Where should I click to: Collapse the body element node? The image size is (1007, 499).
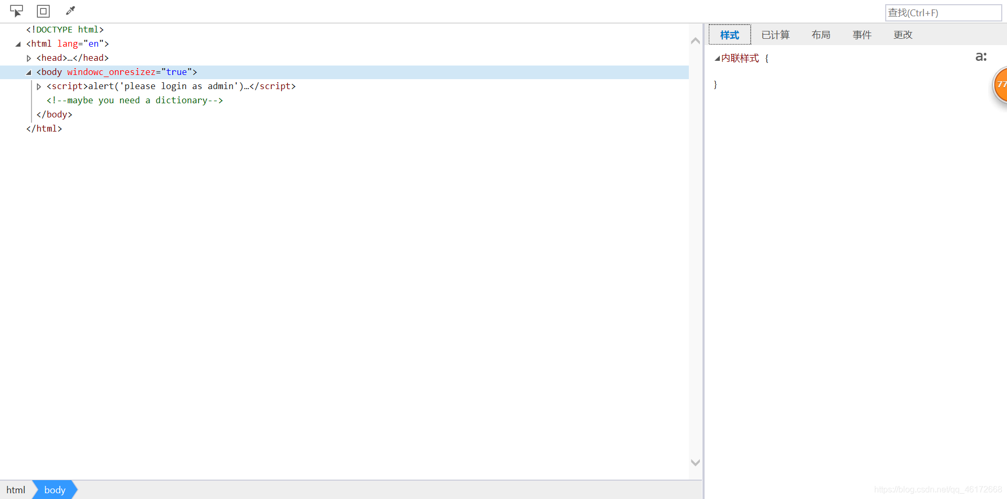[29, 72]
